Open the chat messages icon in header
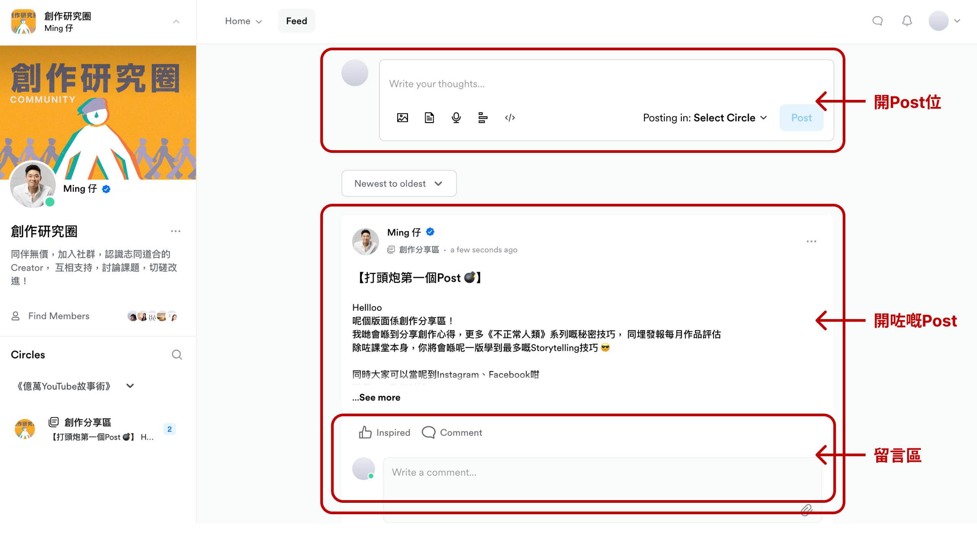The height and width of the screenshot is (539, 977). click(x=877, y=21)
